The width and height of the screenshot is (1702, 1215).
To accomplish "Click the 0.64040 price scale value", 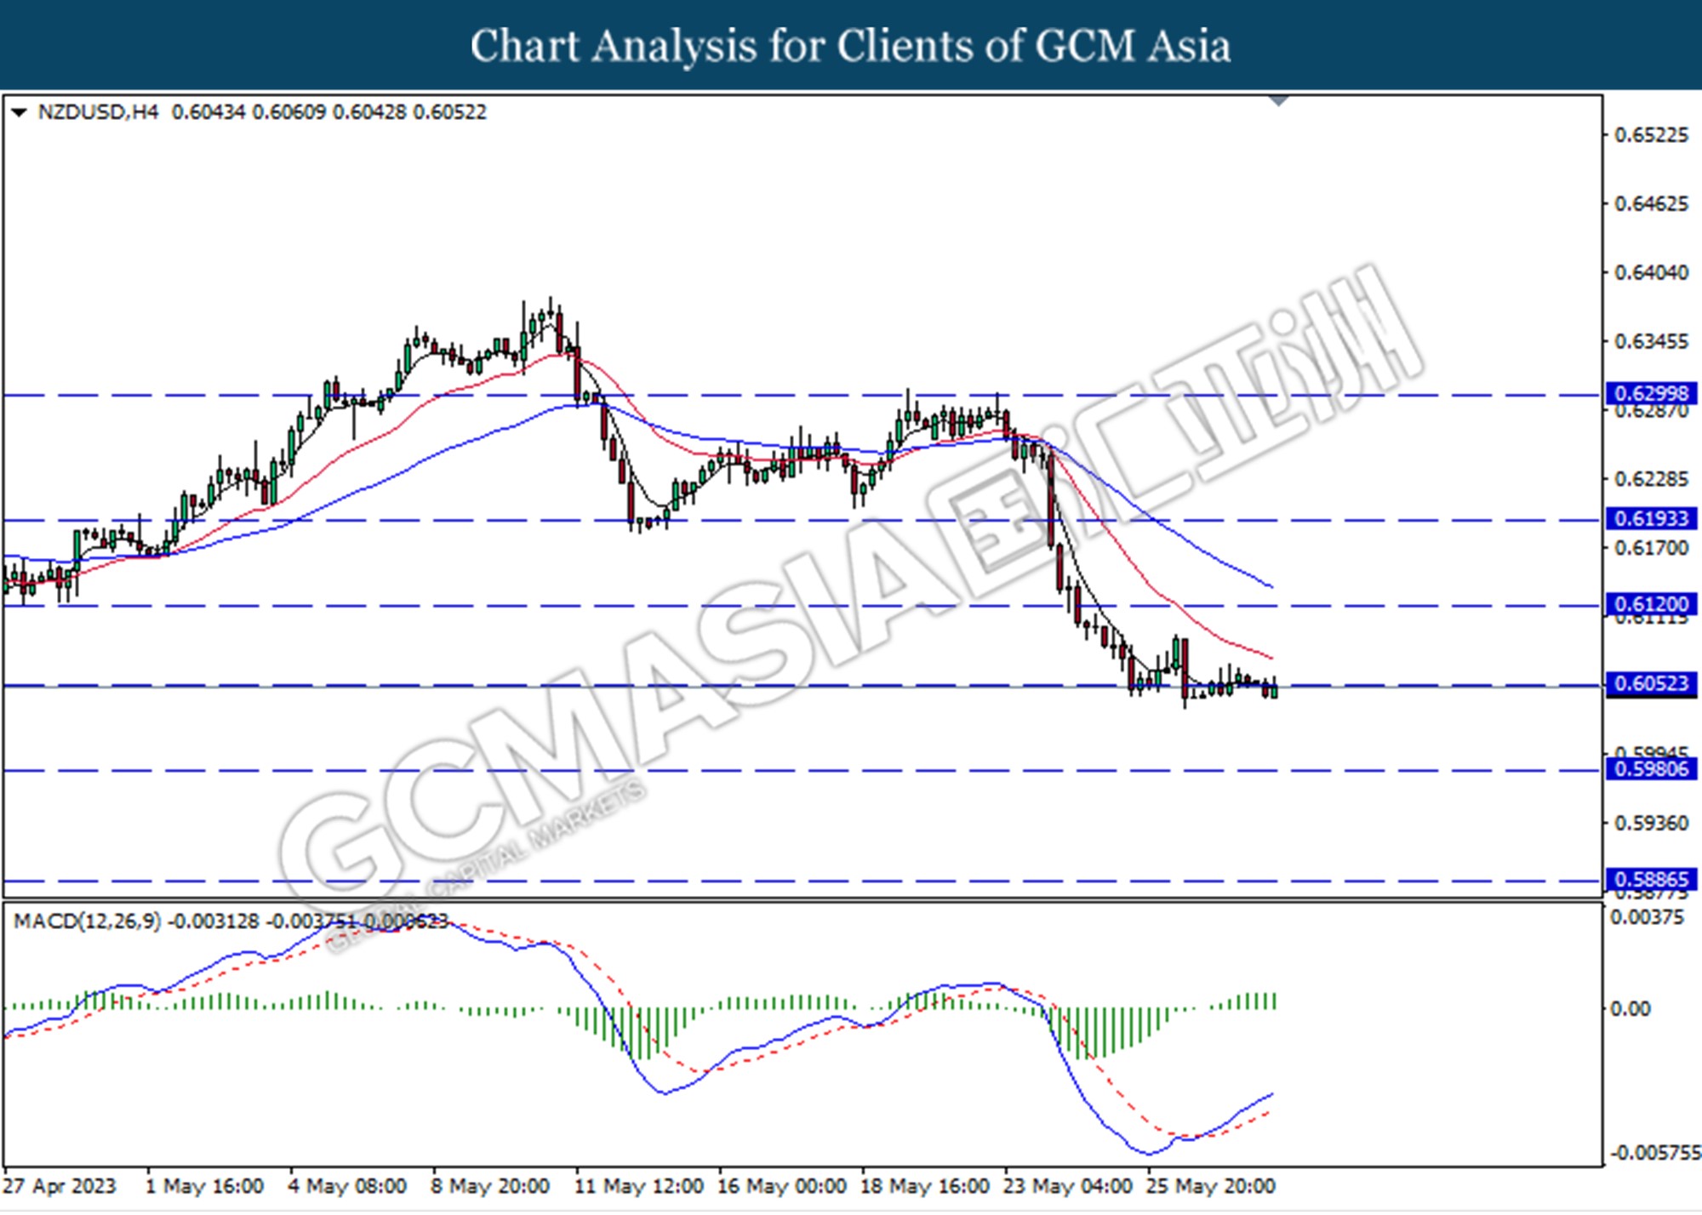I will [1651, 273].
